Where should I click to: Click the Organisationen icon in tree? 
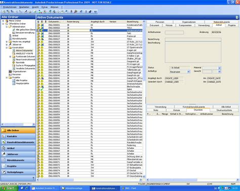click(10, 72)
